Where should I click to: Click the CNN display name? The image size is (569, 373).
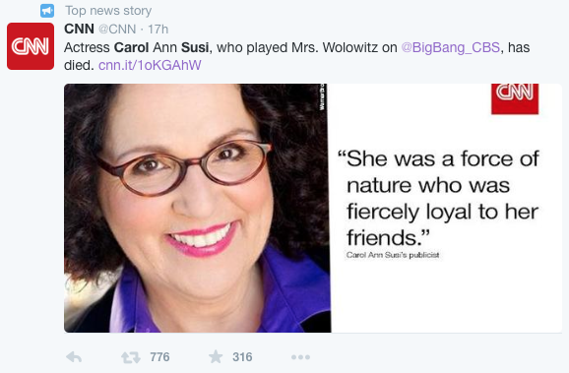[x=79, y=29]
